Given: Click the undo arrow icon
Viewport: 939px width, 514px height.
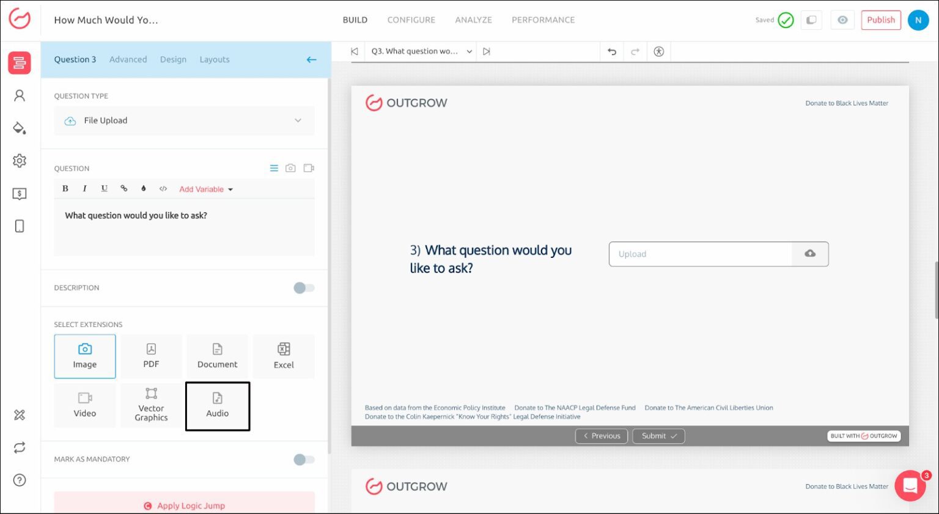Looking at the screenshot, I should click(x=612, y=52).
